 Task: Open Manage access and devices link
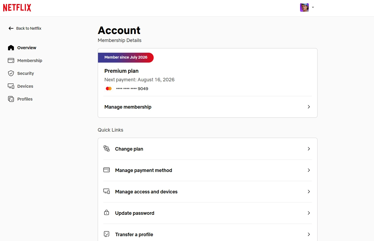point(207,192)
